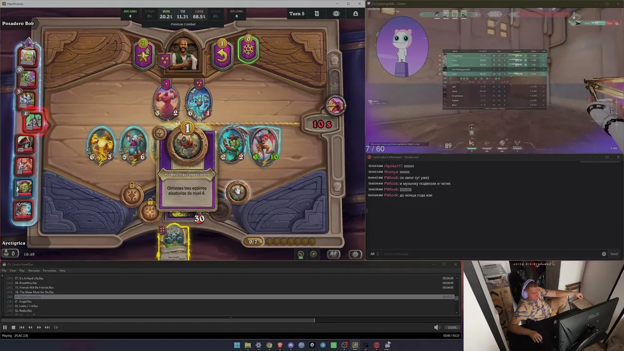This screenshot has width=624, height=351.
Task: Select the tavern minion with 6 attack 1 health
Action: tap(198, 101)
